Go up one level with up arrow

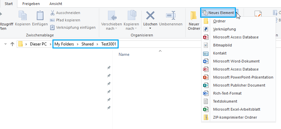(12, 44)
